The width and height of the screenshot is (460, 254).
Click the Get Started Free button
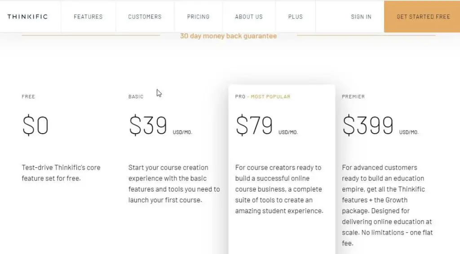tap(422, 17)
